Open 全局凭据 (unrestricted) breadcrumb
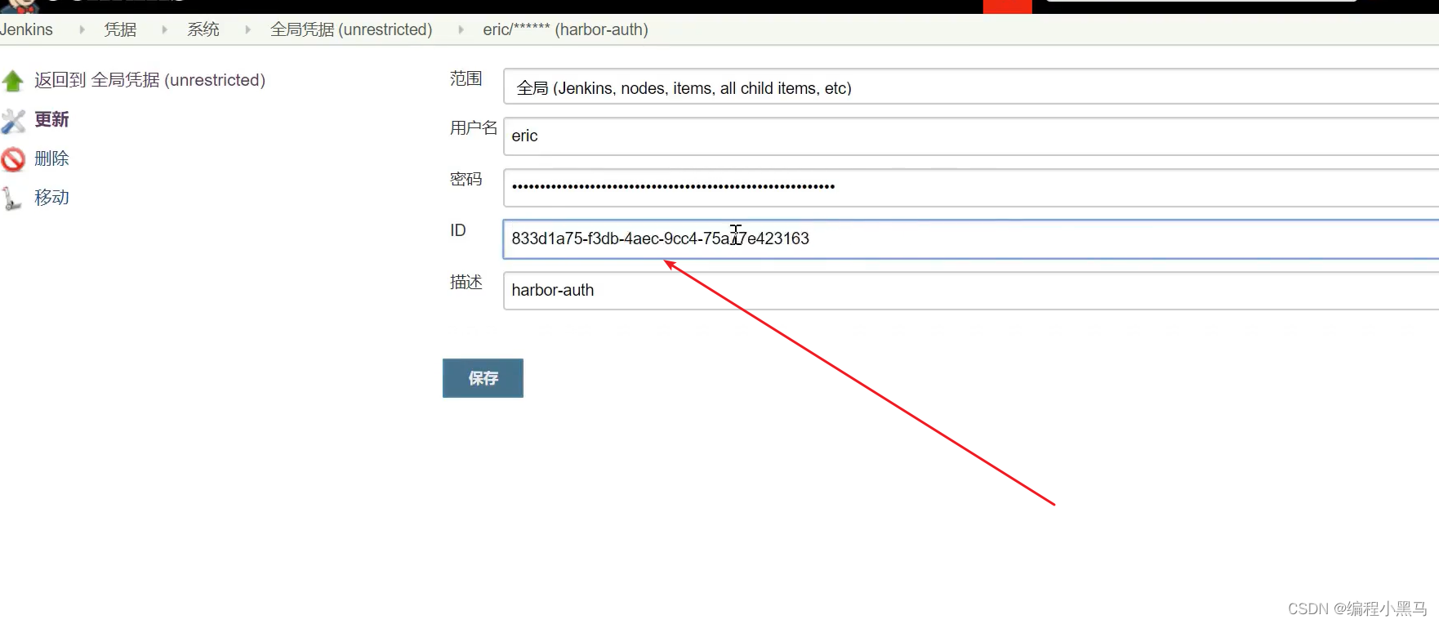The height and width of the screenshot is (624, 1439). (351, 29)
